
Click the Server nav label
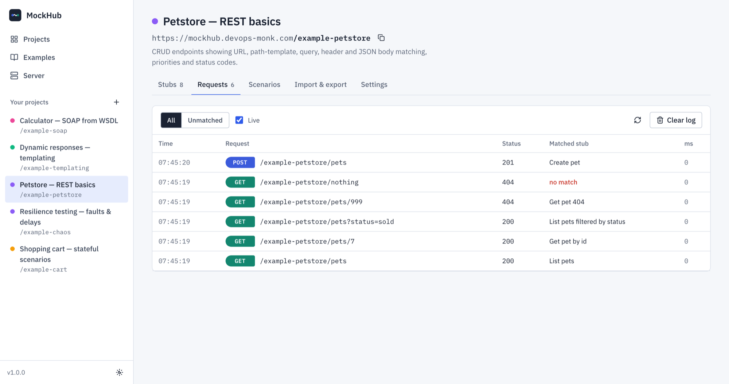click(34, 76)
